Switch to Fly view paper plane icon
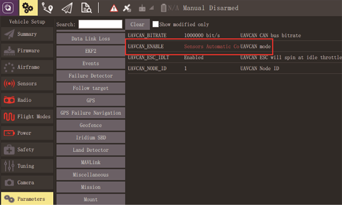The height and width of the screenshot is (205, 342). click(x=67, y=8)
